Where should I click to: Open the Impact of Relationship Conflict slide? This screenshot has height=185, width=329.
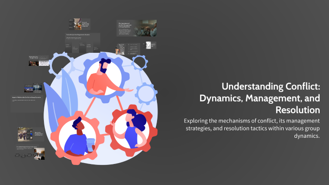pos(27,104)
